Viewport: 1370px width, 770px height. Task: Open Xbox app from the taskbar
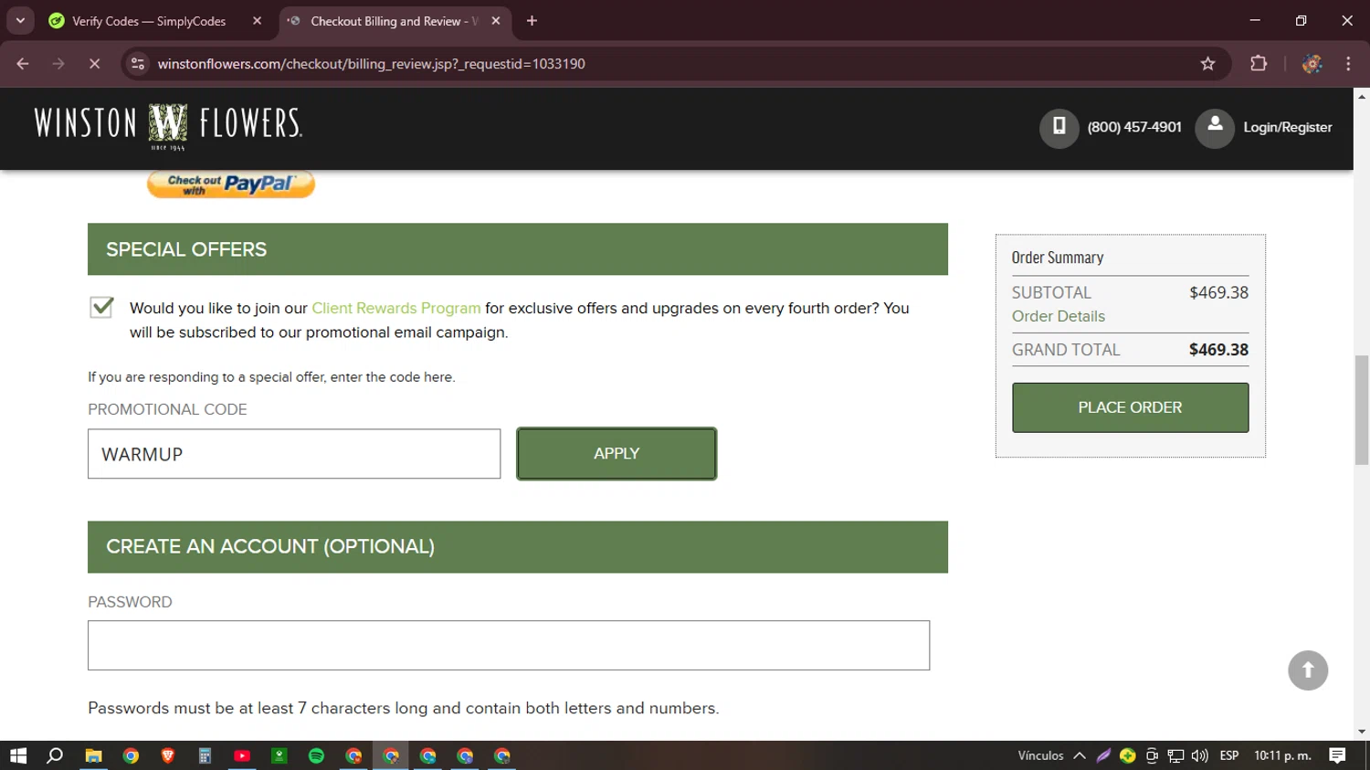[x=279, y=755]
